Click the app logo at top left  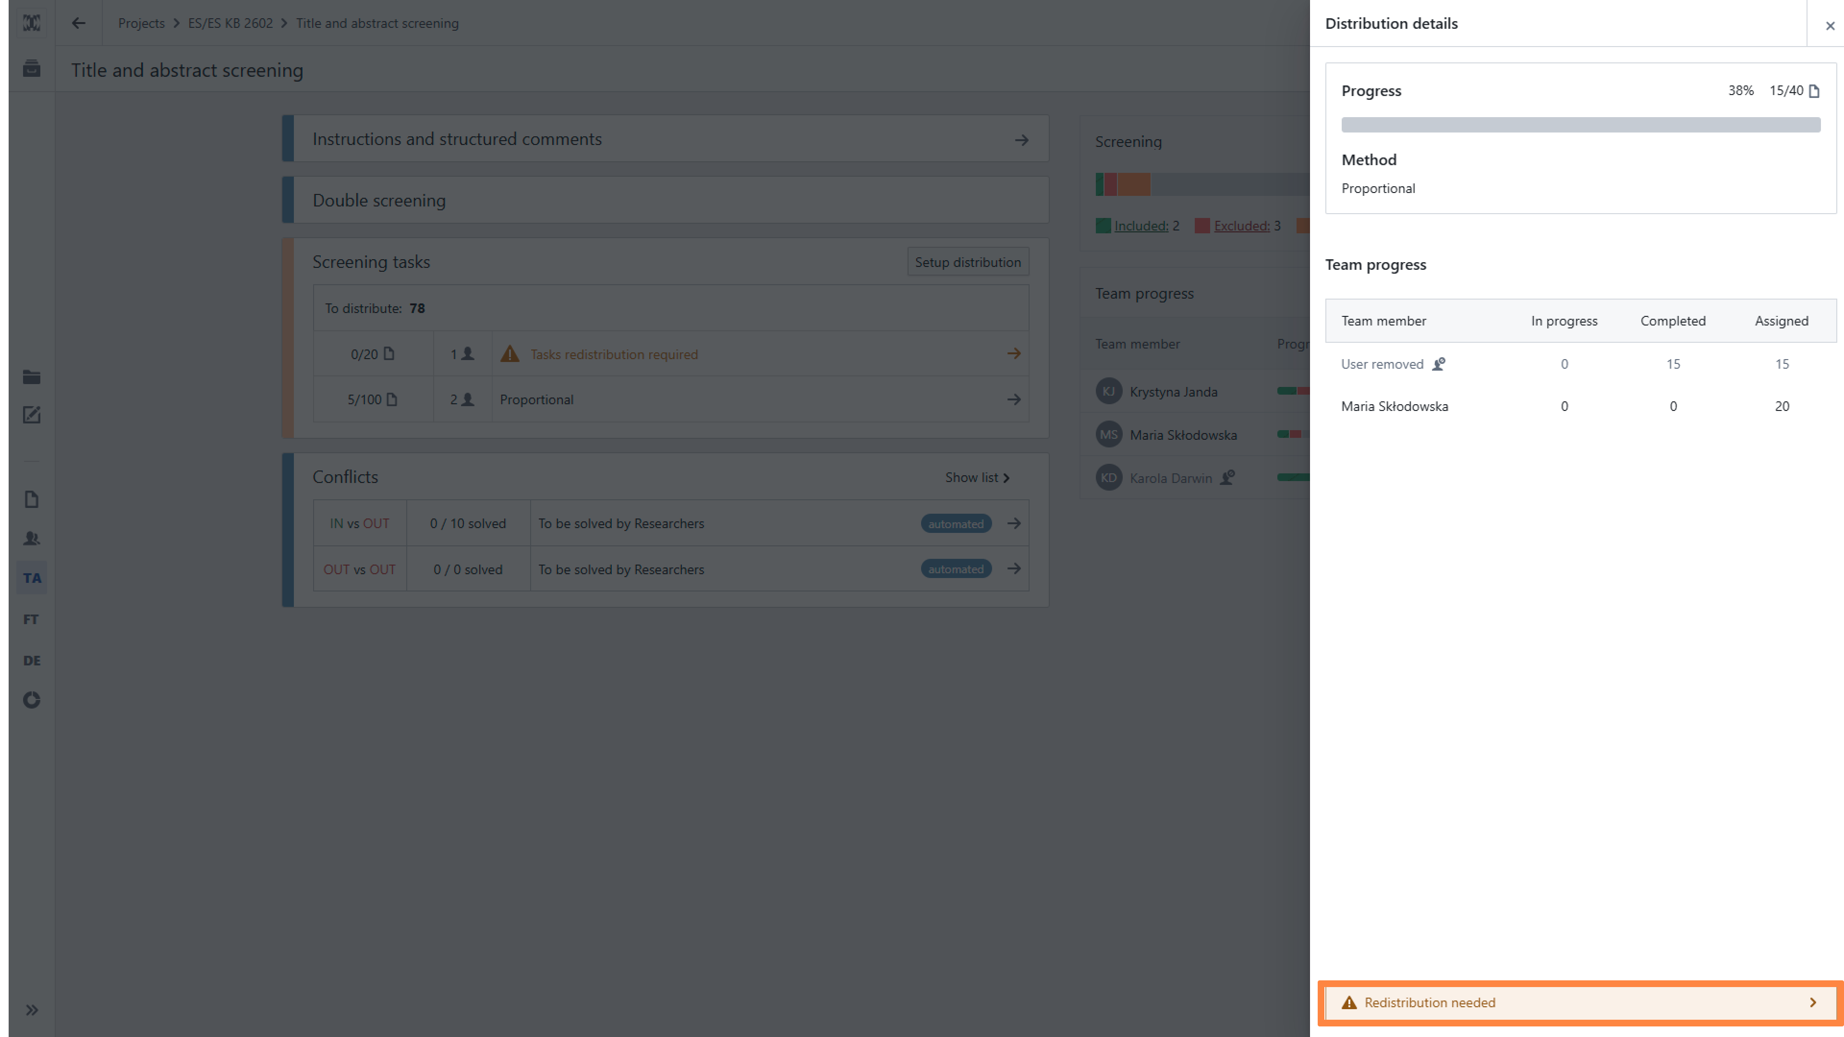pos(32,23)
